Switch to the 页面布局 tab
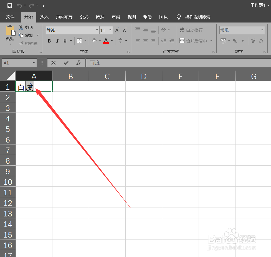This screenshot has width=271, height=257. click(64, 17)
